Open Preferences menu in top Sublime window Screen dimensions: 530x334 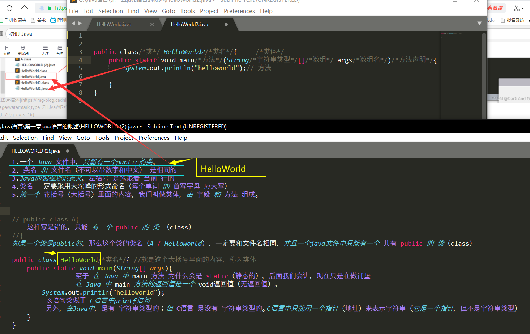coord(239,11)
